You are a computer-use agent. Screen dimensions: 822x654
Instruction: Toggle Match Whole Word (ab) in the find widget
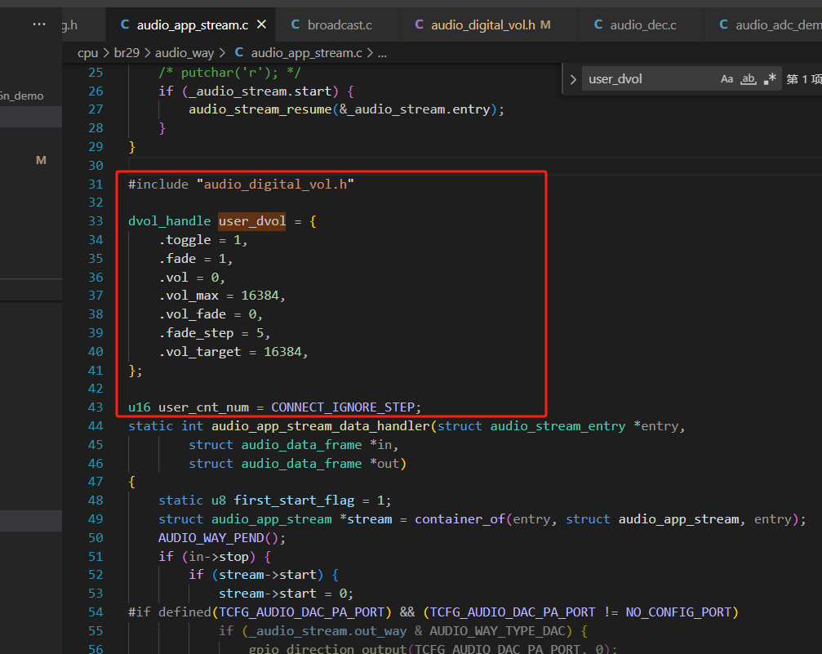pos(748,79)
